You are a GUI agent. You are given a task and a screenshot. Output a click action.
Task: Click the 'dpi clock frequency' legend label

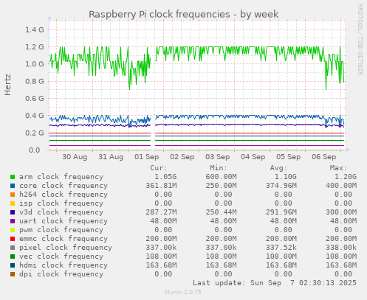point(61,274)
